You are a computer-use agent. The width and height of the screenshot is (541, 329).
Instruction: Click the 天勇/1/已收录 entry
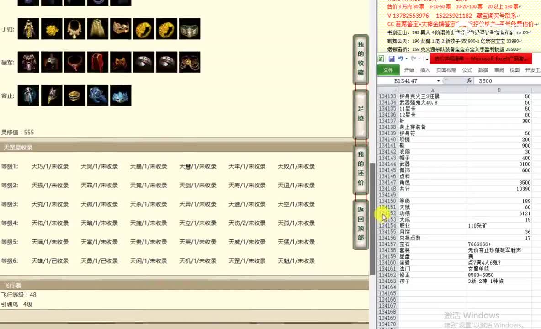[x=99, y=261]
